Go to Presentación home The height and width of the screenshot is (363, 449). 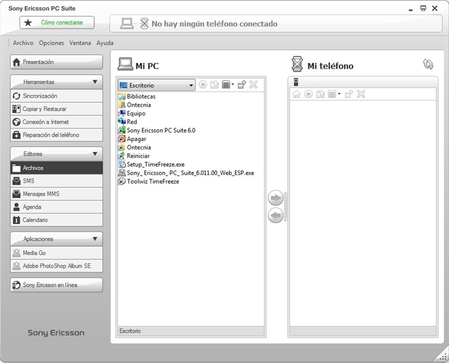(x=56, y=62)
